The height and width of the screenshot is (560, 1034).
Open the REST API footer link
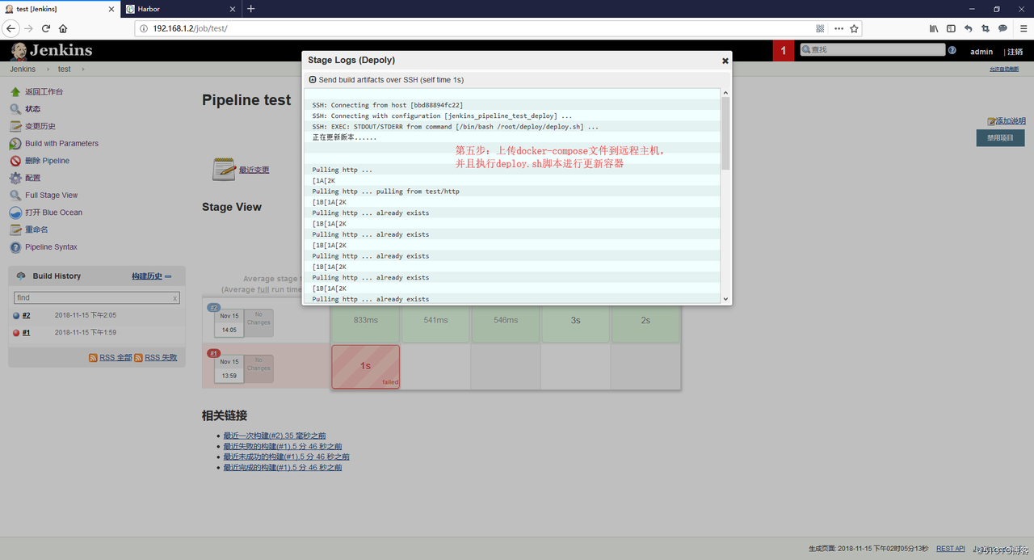pyautogui.click(x=951, y=549)
